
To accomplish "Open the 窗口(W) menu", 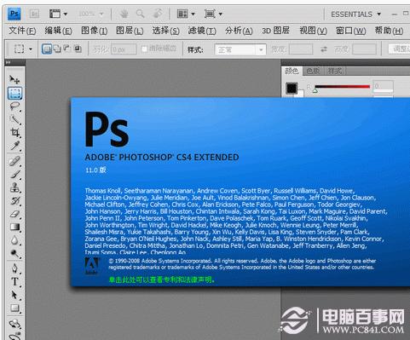I will coord(350,31).
